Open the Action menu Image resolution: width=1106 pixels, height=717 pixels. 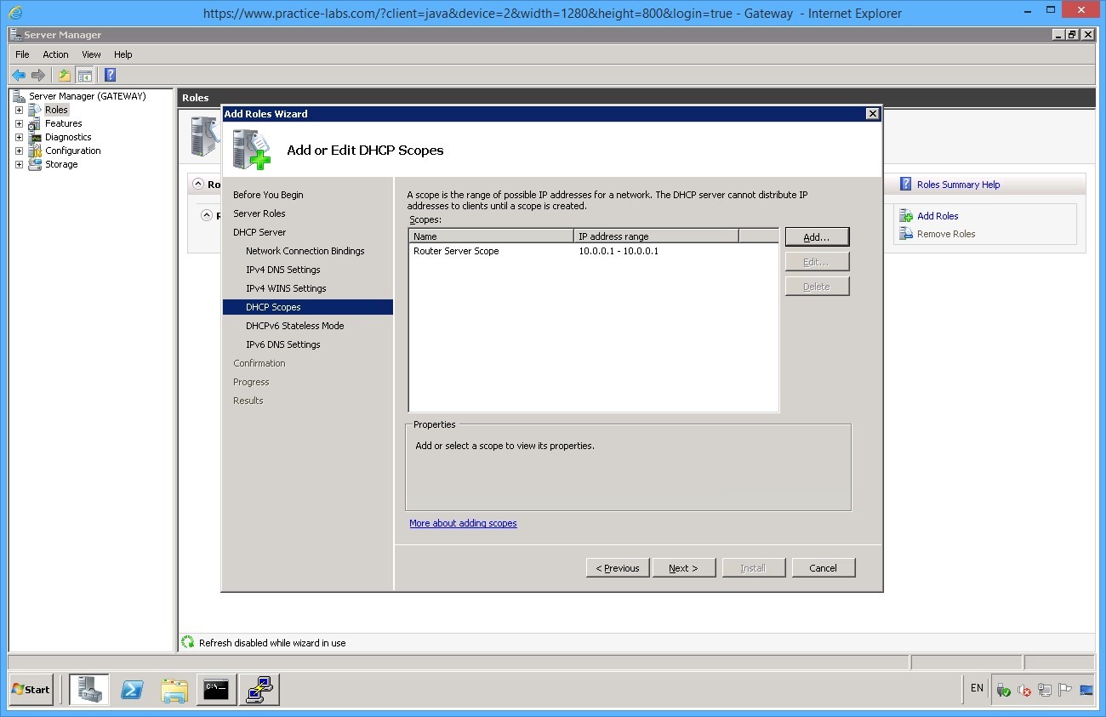55,54
